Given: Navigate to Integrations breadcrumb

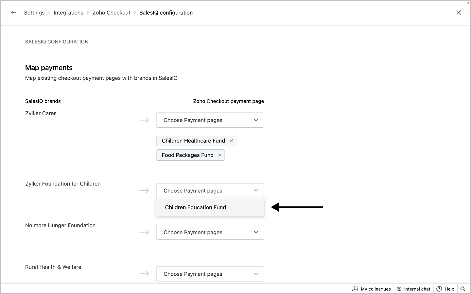Looking at the screenshot, I should click(x=68, y=13).
